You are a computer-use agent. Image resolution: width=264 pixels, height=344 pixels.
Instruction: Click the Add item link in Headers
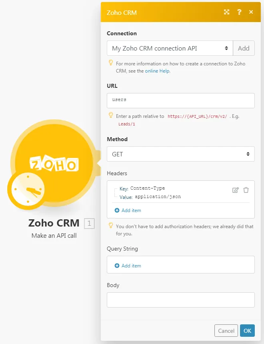[131, 210]
